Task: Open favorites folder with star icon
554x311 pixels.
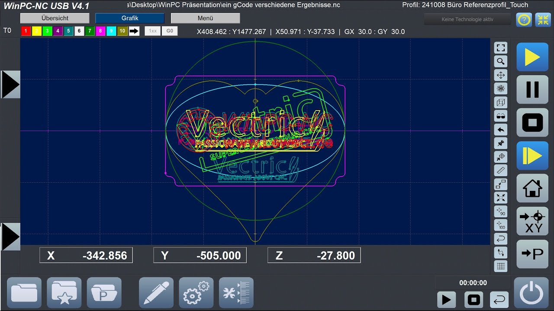Action: point(64,293)
